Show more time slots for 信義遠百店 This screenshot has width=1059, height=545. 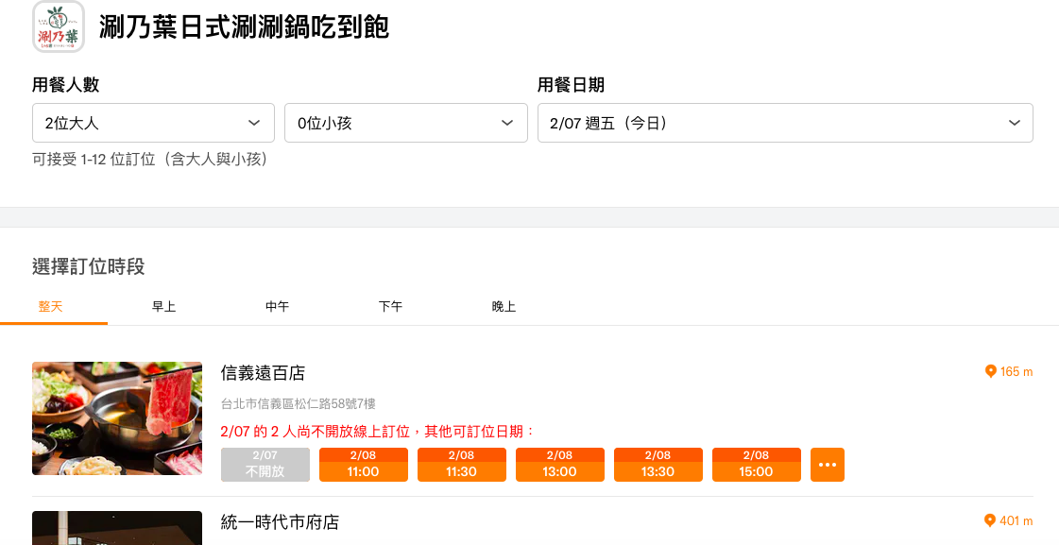point(828,465)
